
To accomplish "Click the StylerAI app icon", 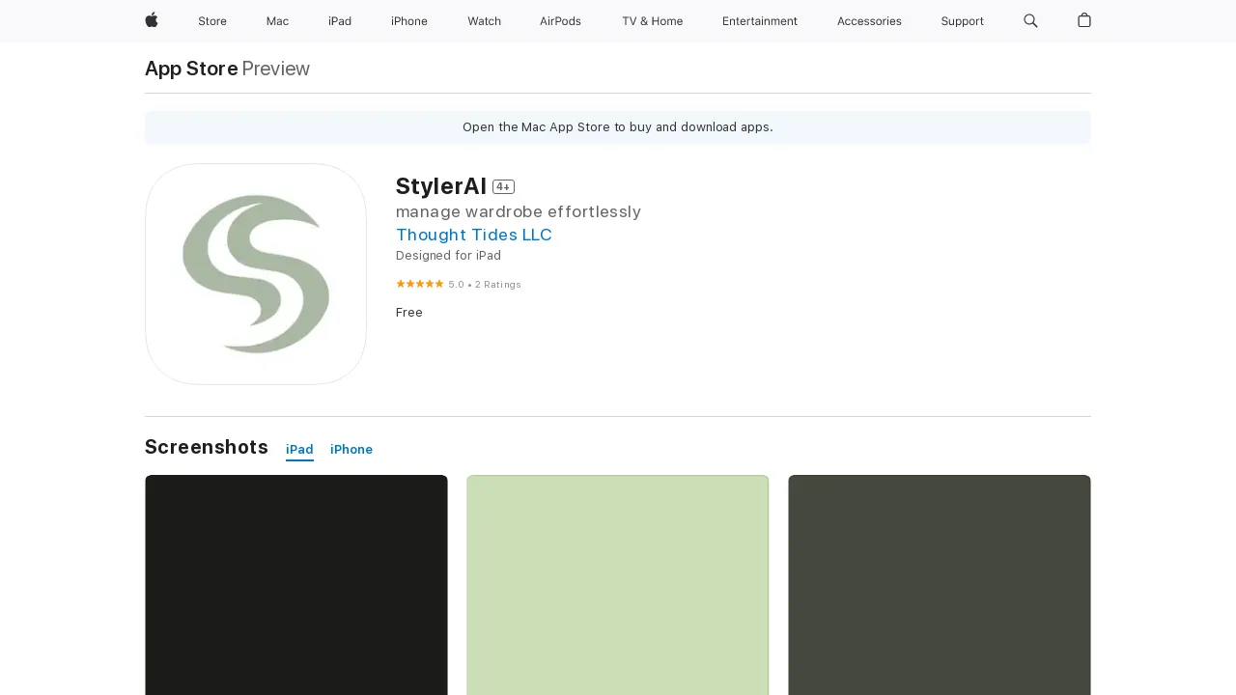I will 256,274.
